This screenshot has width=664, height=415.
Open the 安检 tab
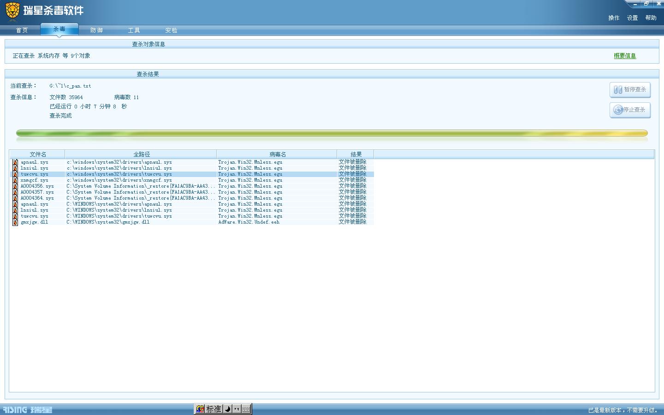[x=172, y=30]
